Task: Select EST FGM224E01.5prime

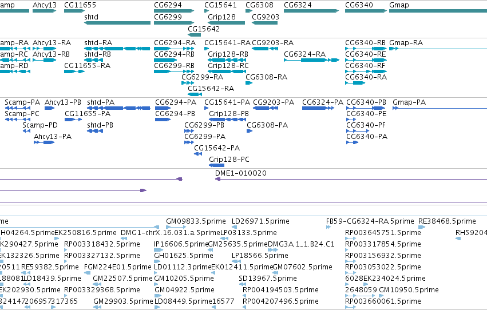Action: (117, 267)
